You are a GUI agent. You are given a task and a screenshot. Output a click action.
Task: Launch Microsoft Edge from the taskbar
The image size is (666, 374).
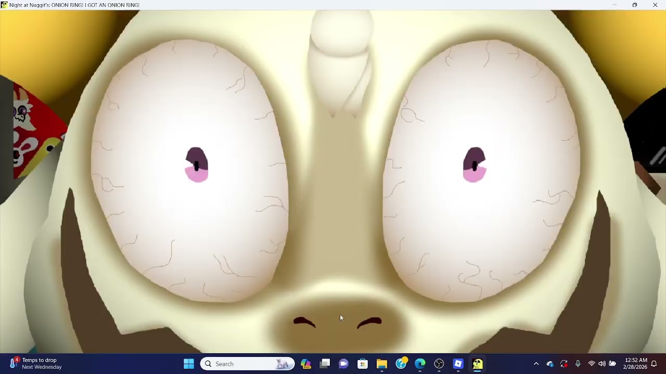coord(420,364)
